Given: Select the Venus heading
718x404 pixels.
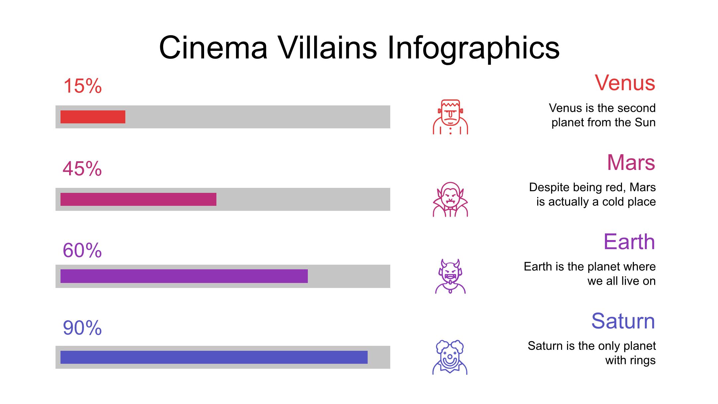Looking at the screenshot, I should coord(625,83).
